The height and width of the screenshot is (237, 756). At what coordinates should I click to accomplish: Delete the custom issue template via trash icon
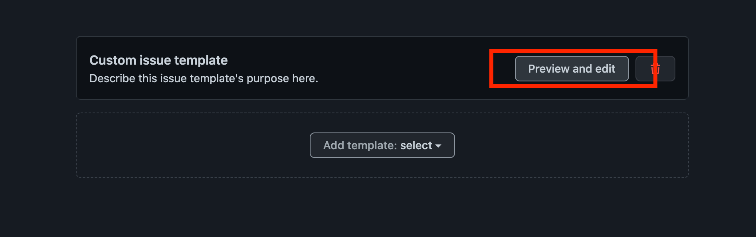pos(655,69)
